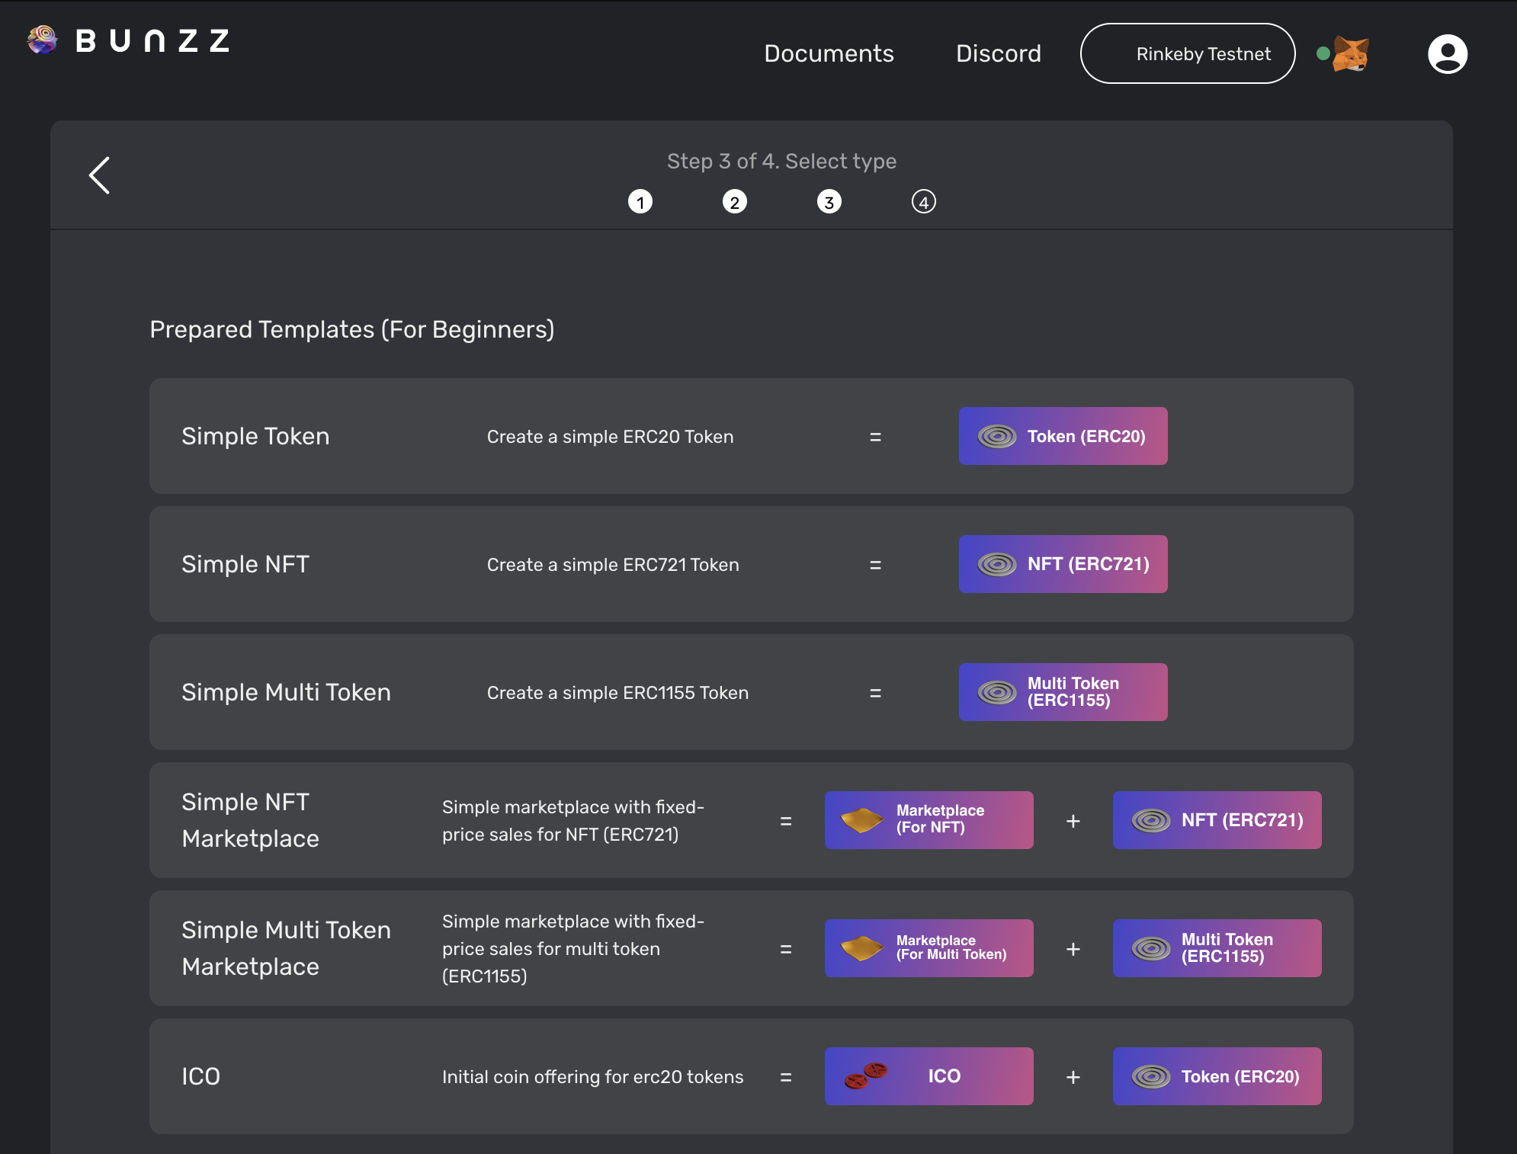
Task: Choose the Simple Token template
Action: point(255,436)
